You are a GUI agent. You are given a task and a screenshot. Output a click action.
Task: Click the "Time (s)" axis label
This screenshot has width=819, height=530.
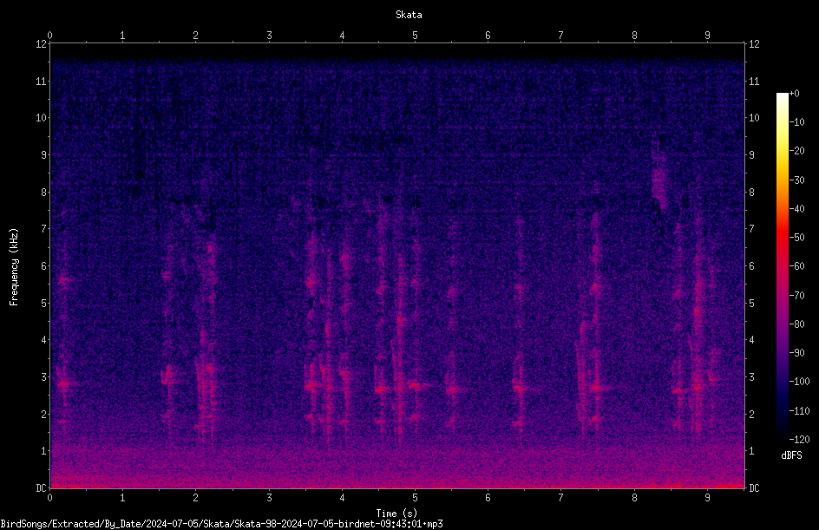tap(396, 514)
